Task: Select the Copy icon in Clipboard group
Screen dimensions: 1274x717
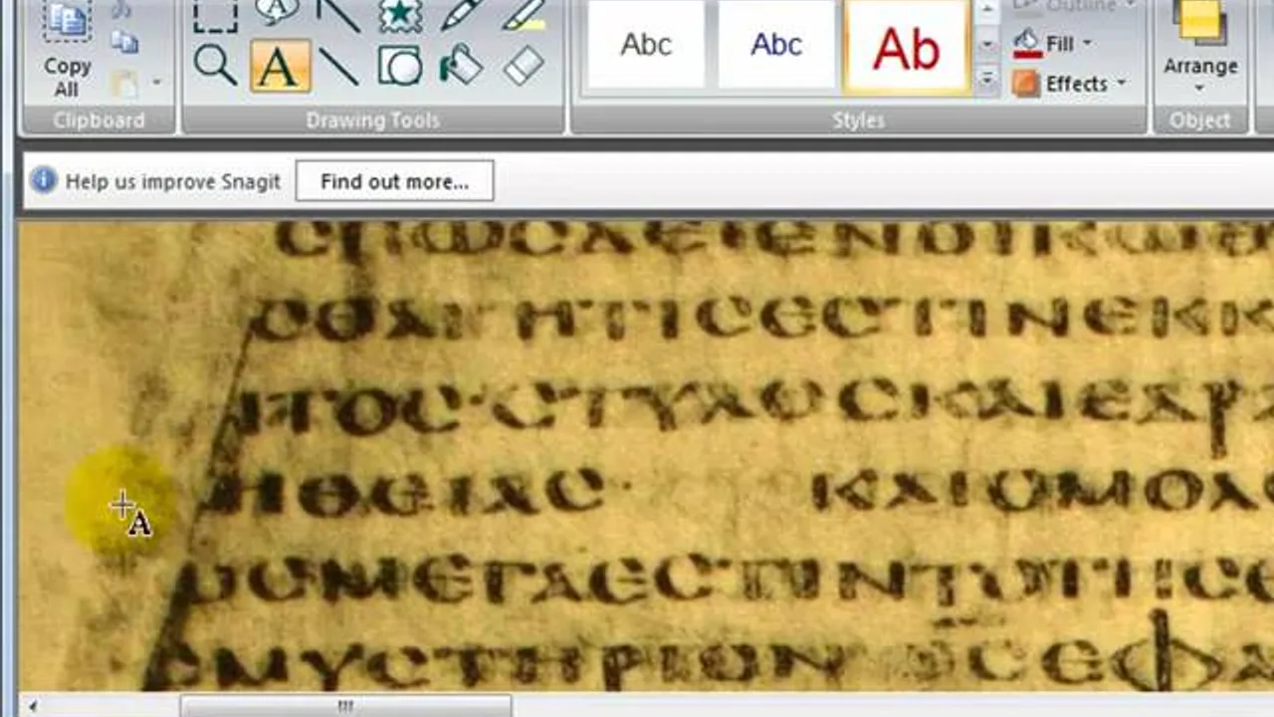Action: tap(124, 42)
